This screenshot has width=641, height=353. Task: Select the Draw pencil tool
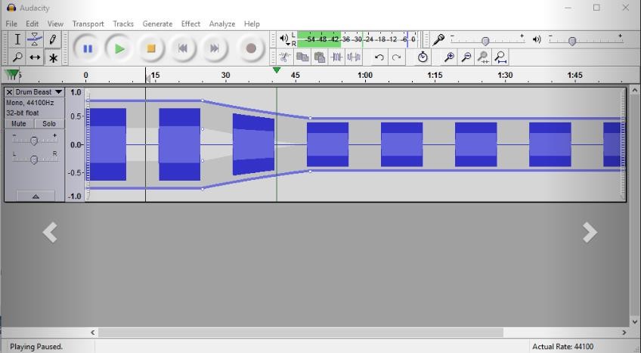pos(53,39)
